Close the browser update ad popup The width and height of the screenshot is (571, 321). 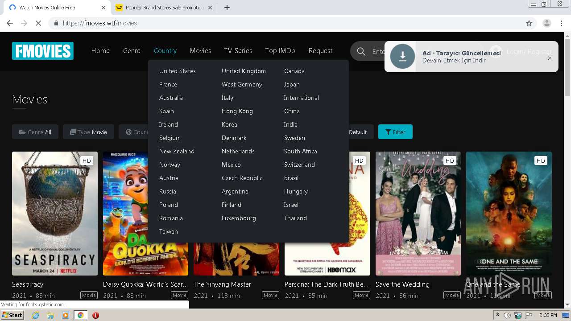550,58
